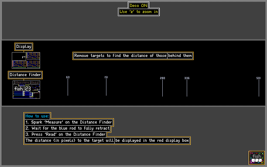Select the target line labeled 151
This screenshot has height=167, width=267.
click(106, 86)
